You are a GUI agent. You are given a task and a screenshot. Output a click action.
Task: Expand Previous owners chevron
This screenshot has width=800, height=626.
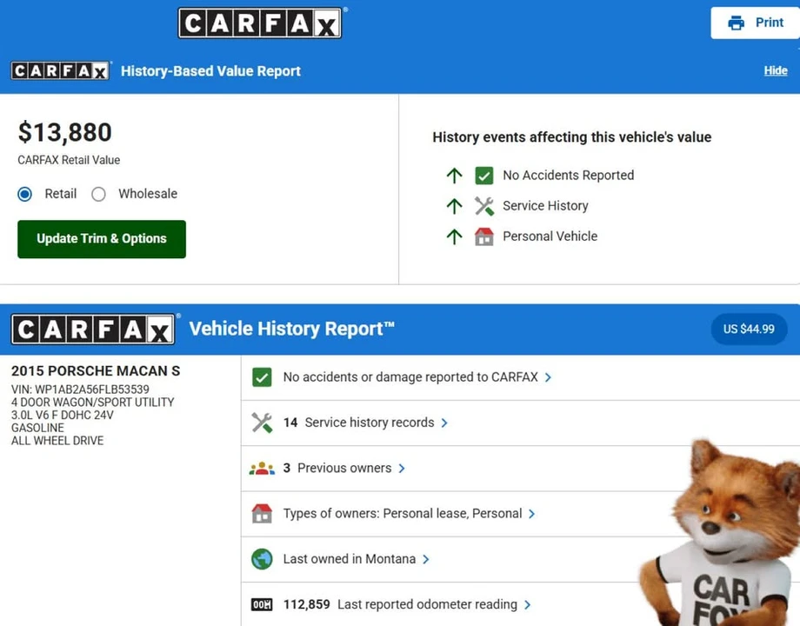402,469
